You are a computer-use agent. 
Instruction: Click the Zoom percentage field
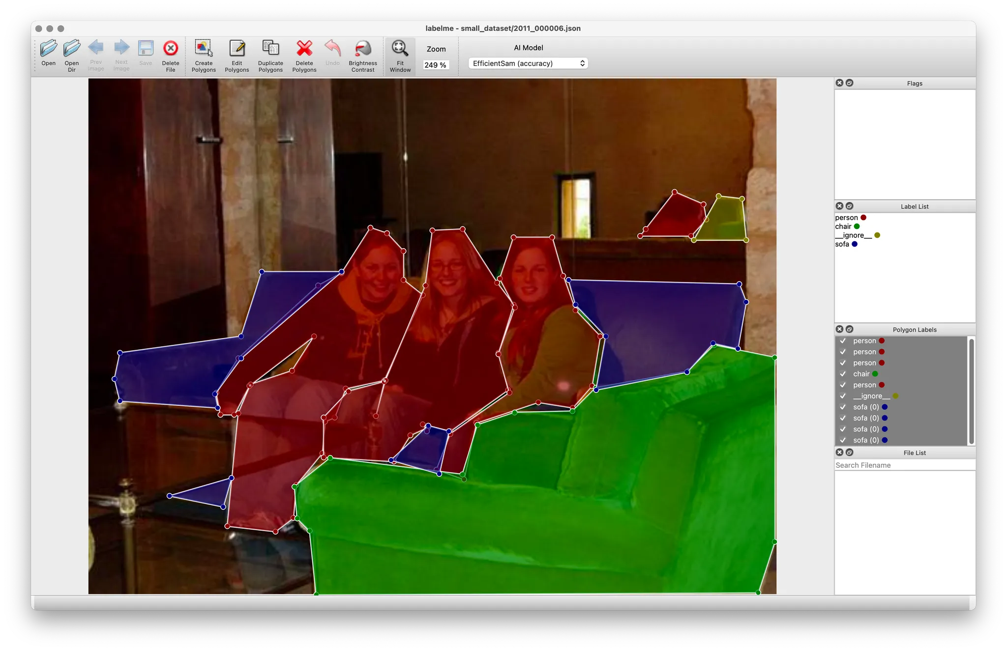click(436, 65)
